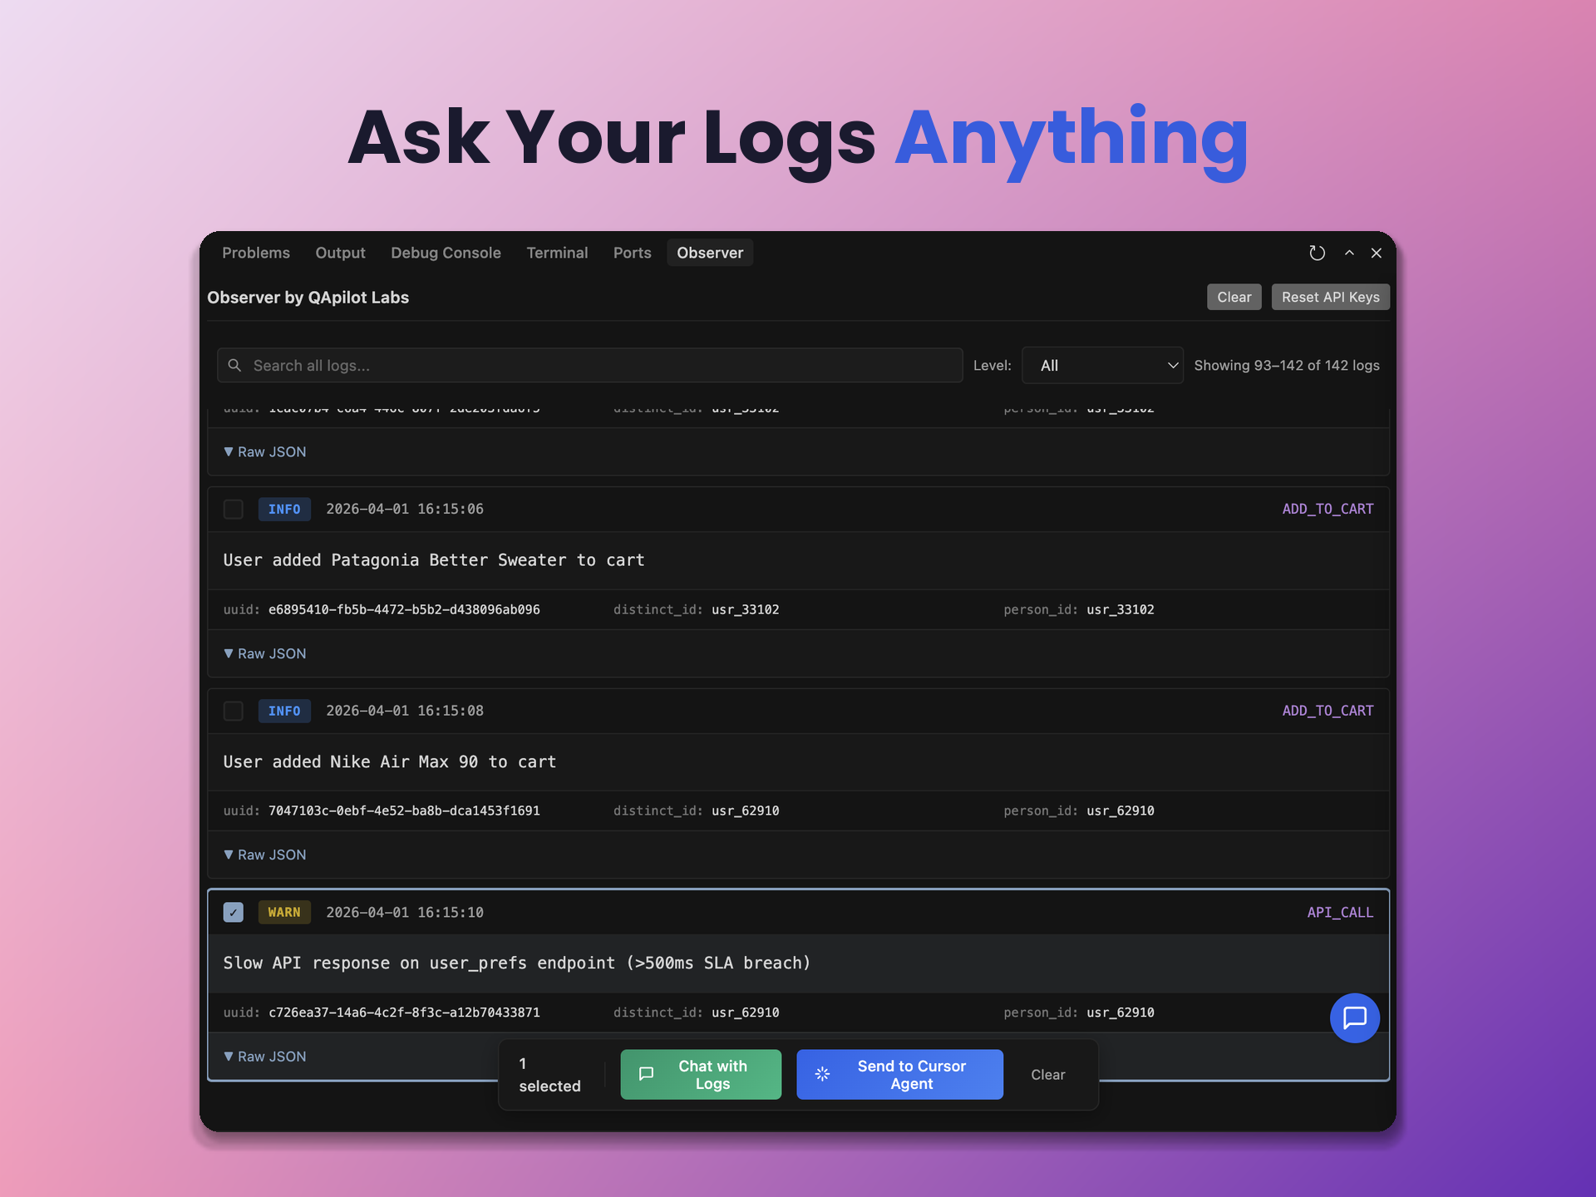Uncheck the Slow API response log checkbox
Screen dimensions: 1596x1197
pos(234,912)
